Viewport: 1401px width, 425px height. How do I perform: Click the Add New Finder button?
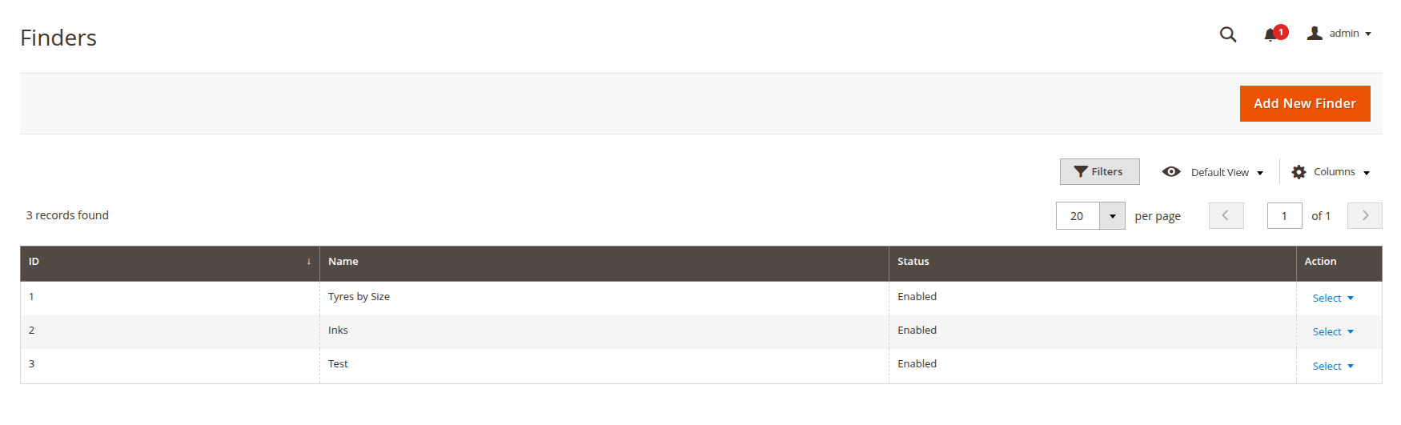pos(1304,104)
